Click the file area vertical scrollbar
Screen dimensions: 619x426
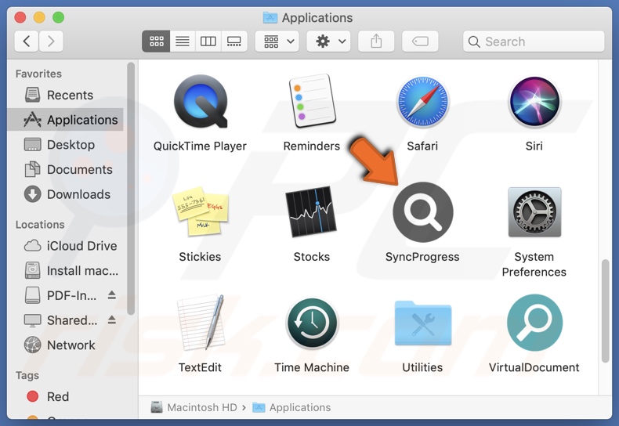[x=605, y=311]
